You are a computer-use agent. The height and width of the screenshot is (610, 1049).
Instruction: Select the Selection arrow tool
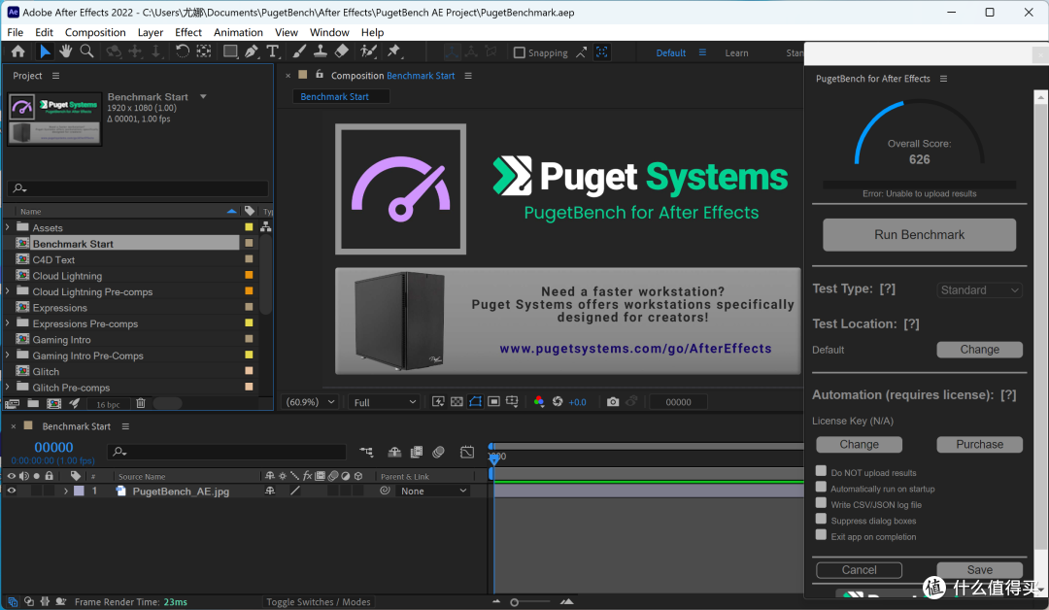click(x=44, y=51)
